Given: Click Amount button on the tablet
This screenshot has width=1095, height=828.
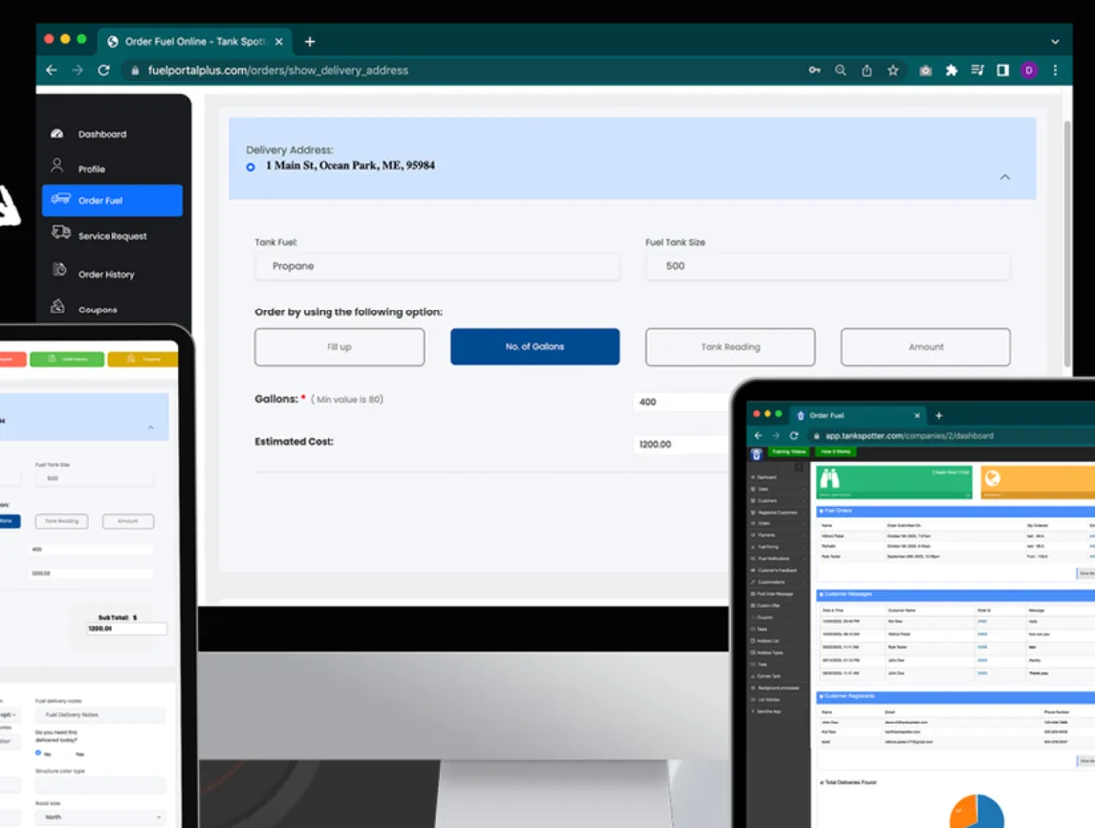Looking at the screenshot, I should pyautogui.click(x=127, y=521).
